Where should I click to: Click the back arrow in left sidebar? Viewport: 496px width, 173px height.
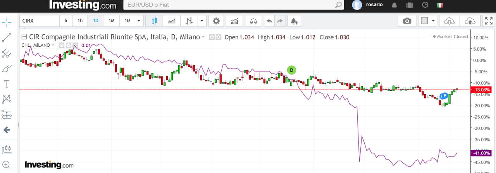pos(7,130)
